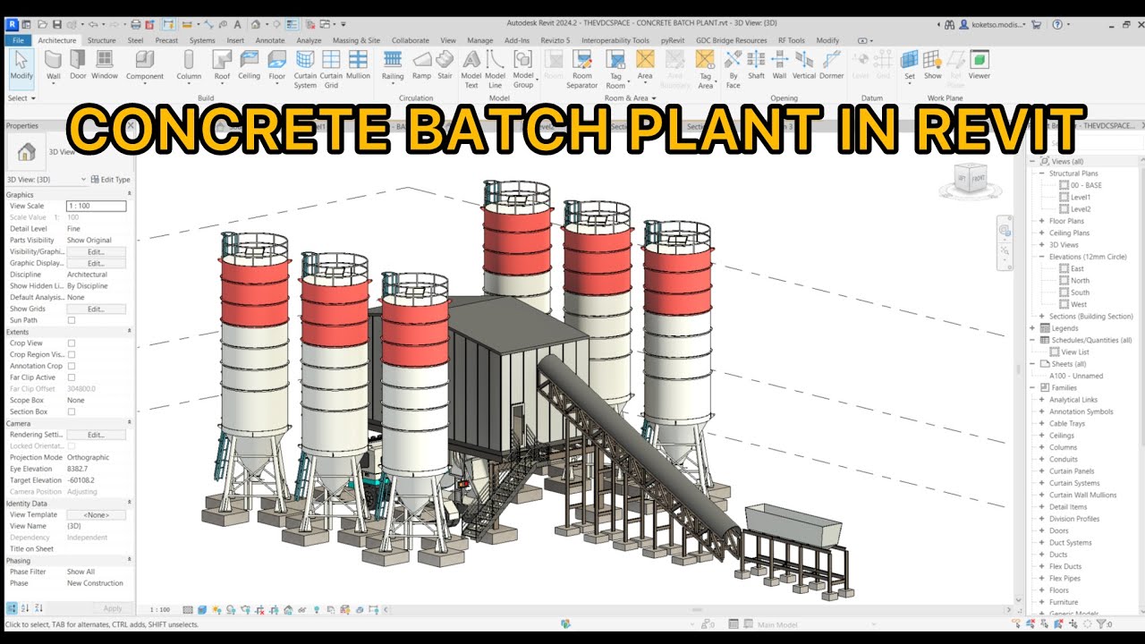
Task: Activate the Column tool
Action: tap(189, 65)
